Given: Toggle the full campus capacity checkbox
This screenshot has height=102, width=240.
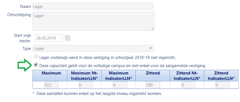Looking at the screenshot, I should [x=36, y=65].
